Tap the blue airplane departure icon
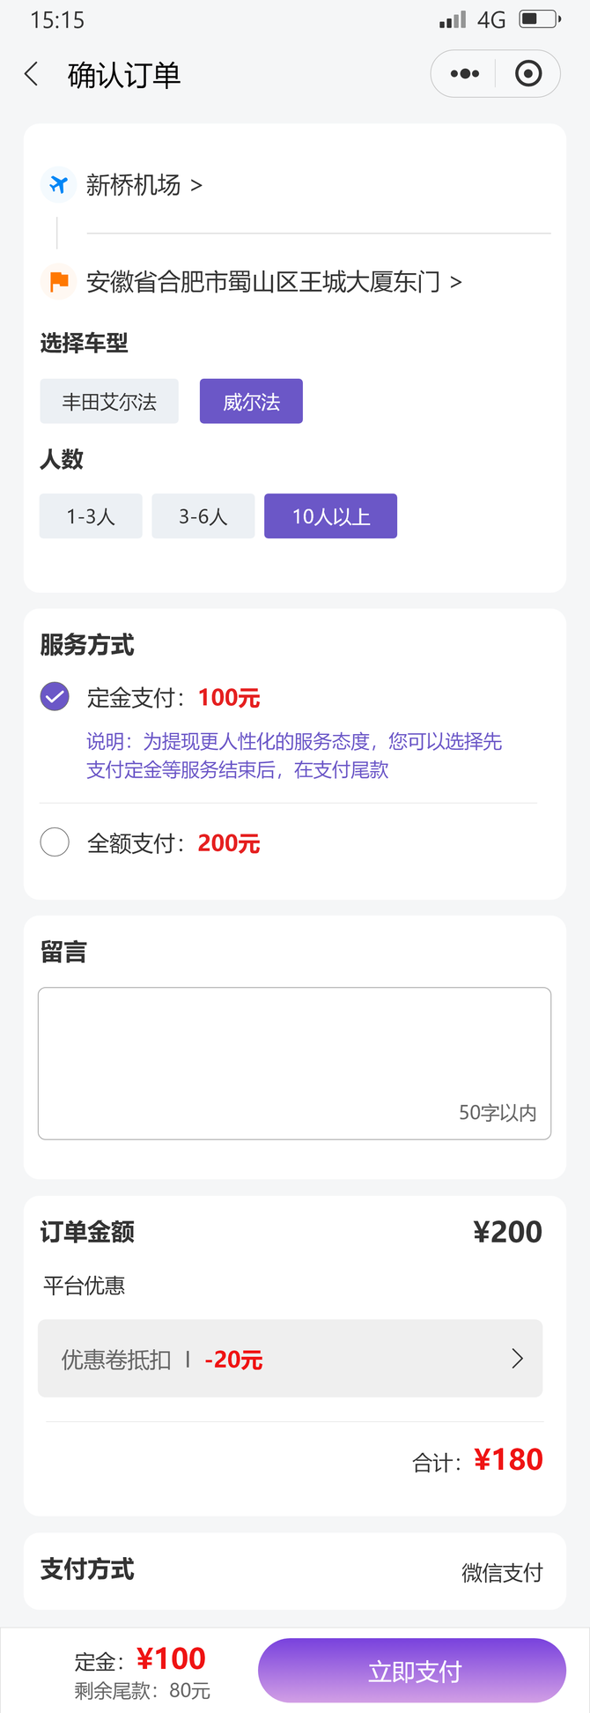590x1713 pixels. coord(58,185)
